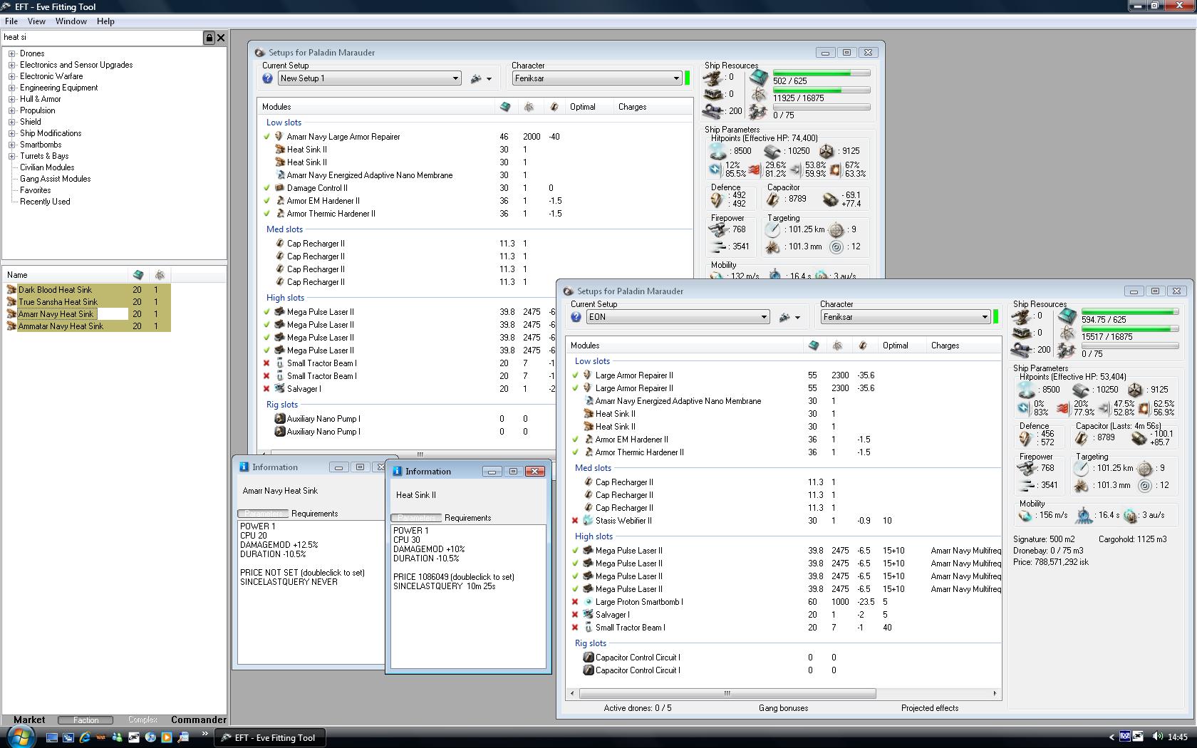Toggle Damage Control II active checkmark
1197x748 pixels.
267,188
